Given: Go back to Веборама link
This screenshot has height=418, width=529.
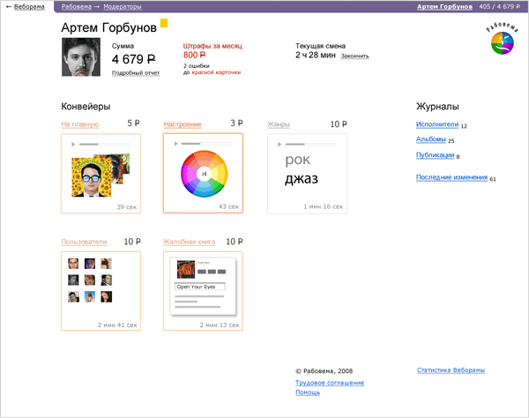Looking at the screenshot, I should pyautogui.click(x=28, y=6).
